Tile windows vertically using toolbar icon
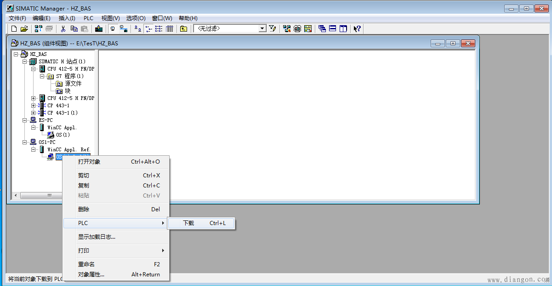 coord(343,28)
